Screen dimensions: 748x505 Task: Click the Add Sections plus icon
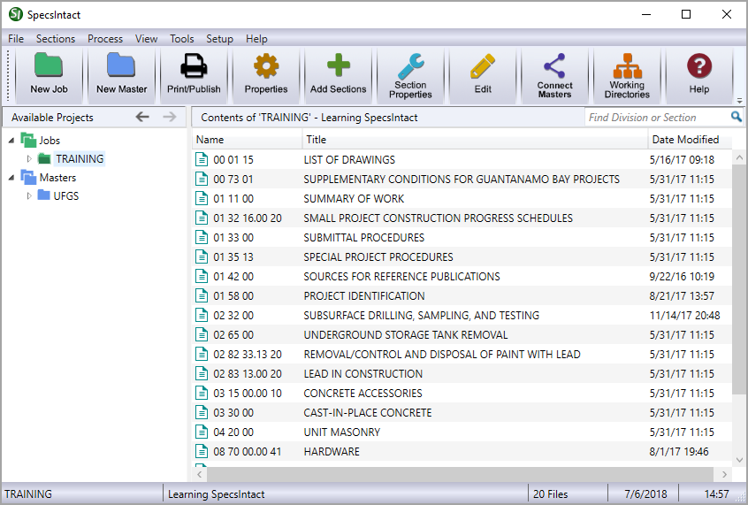[x=339, y=65]
